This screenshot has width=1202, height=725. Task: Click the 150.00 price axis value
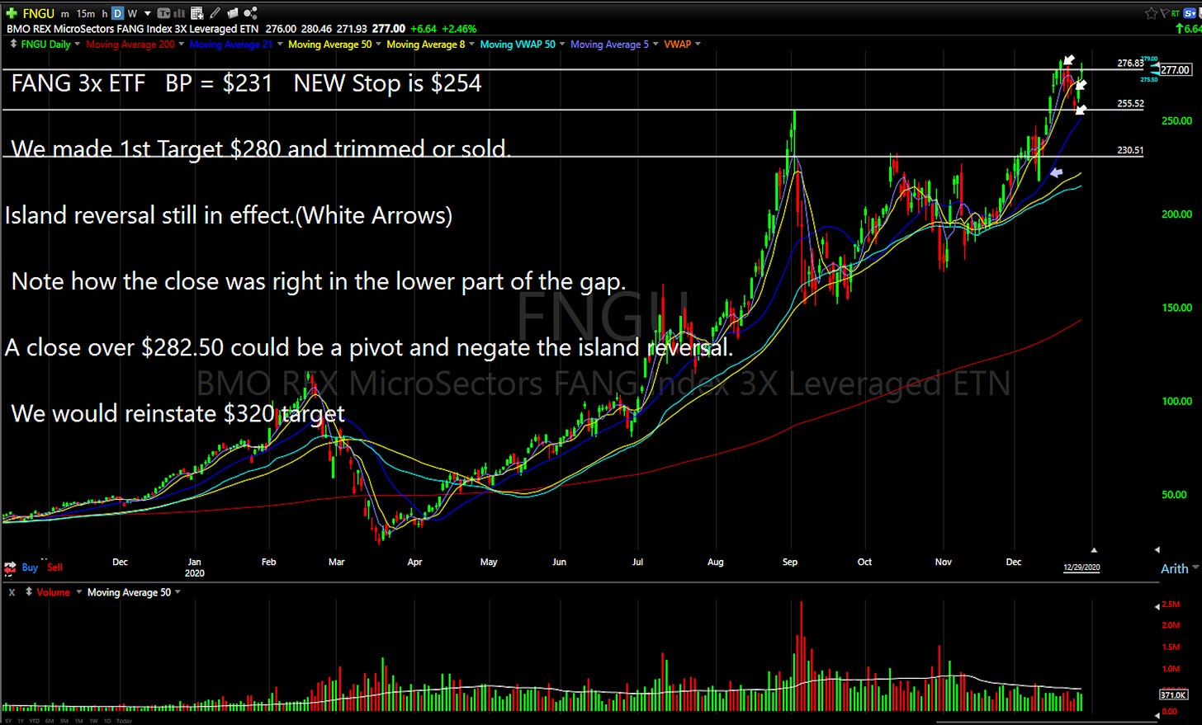[1176, 308]
